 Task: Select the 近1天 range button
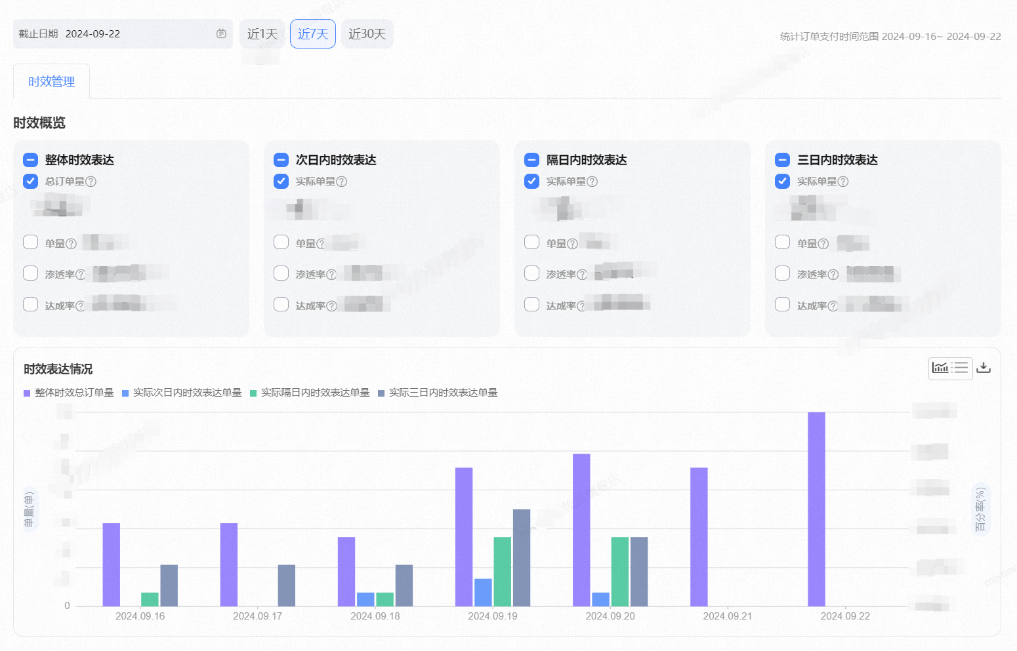[262, 33]
